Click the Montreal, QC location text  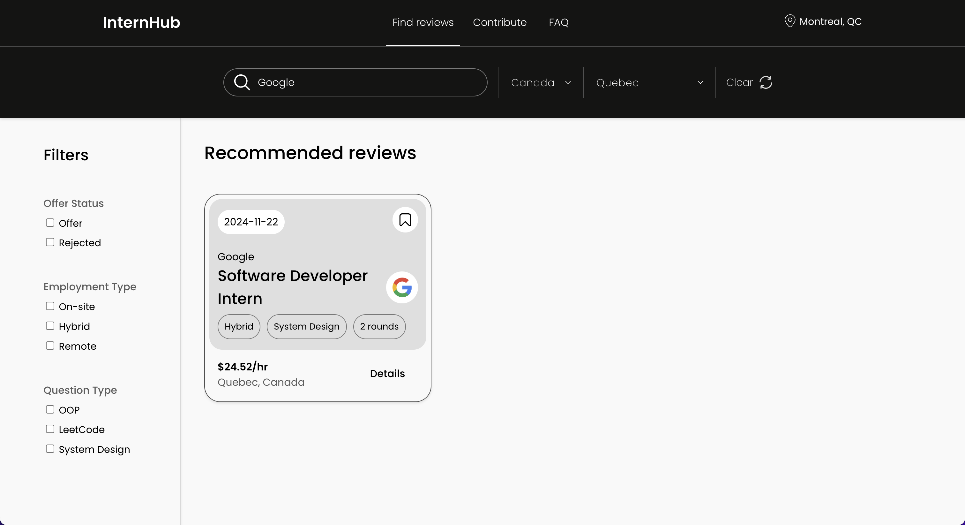830,22
